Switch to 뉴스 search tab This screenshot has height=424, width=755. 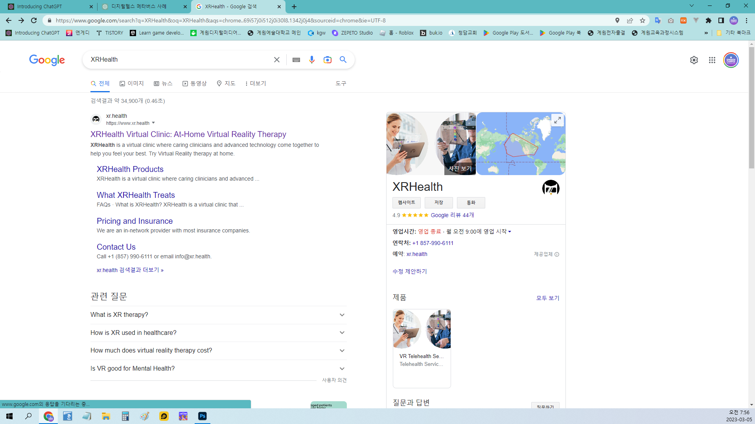pos(163,83)
